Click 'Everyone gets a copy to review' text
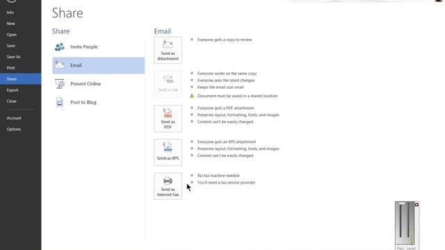This screenshot has height=250, width=445. pyautogui.click(x=225, y=40)
